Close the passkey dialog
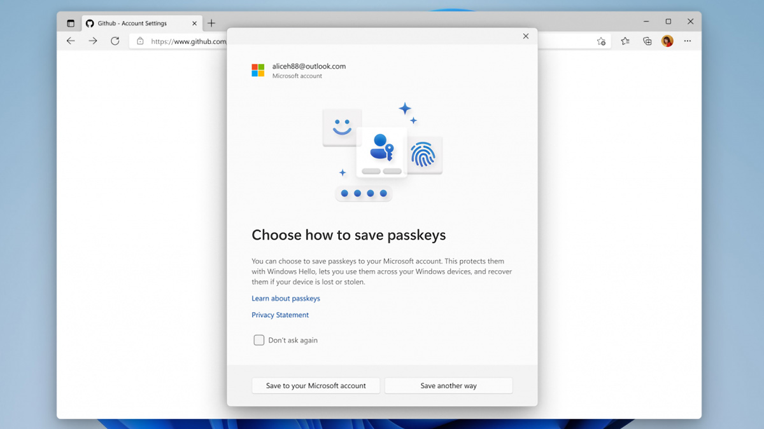Viewport: 764px width, 429px height. click(526, 36)
